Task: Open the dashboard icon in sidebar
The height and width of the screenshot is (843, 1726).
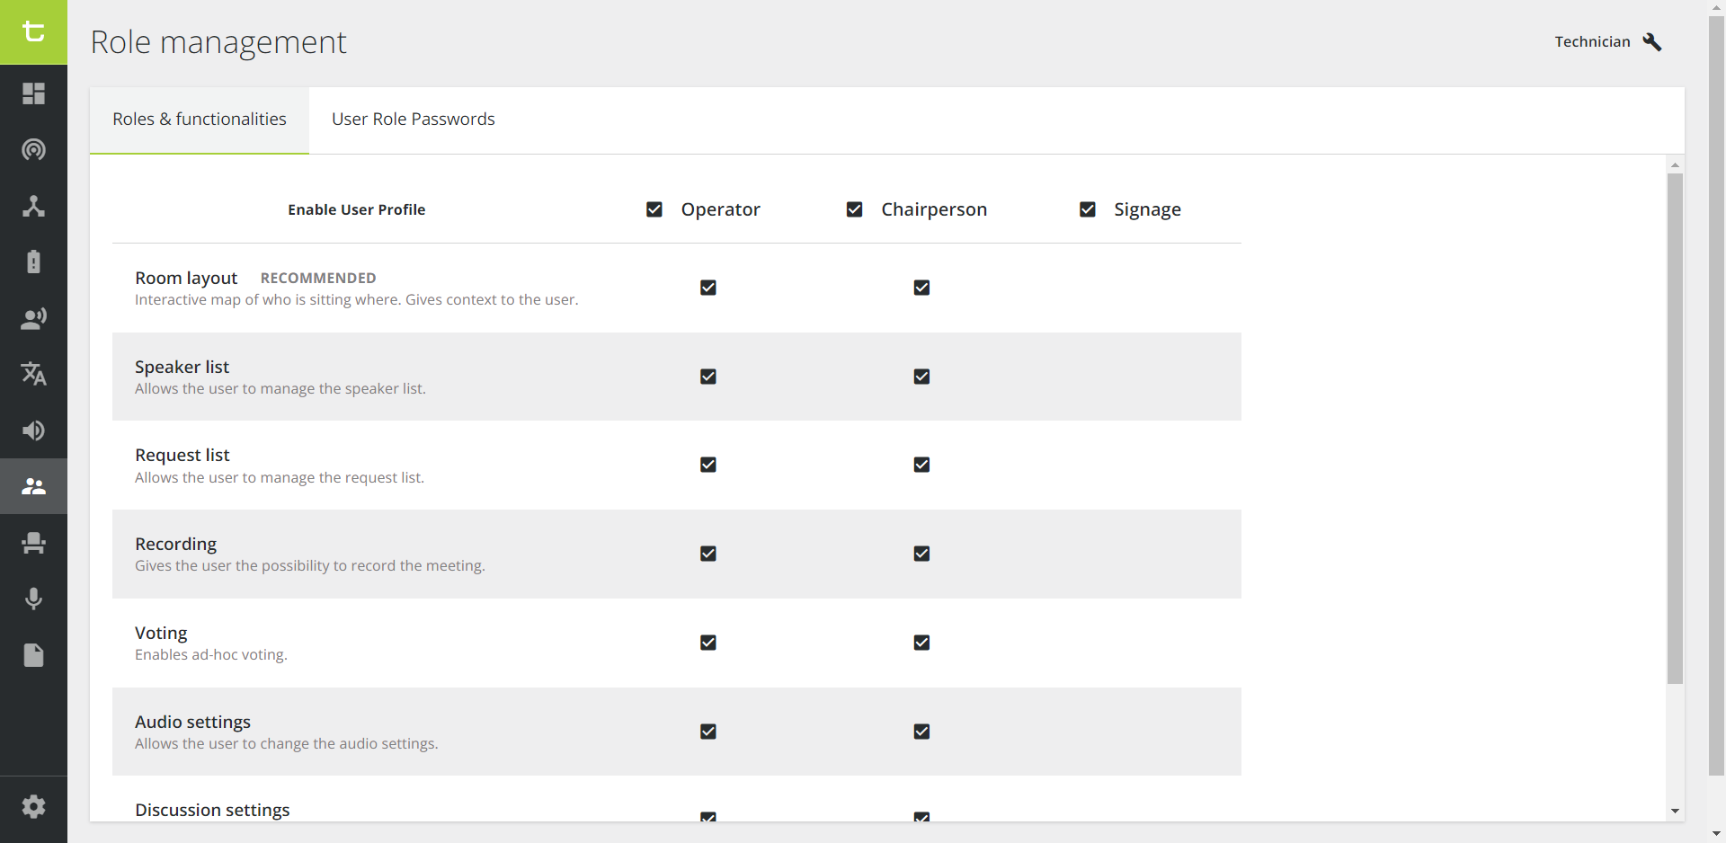Action: pos(33,93)
